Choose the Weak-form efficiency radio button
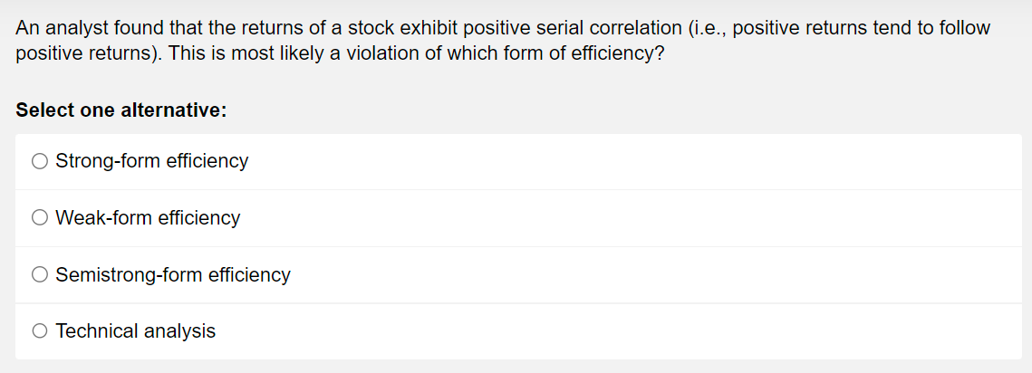Screen dimensions: 1032x373 pos(40,218)
